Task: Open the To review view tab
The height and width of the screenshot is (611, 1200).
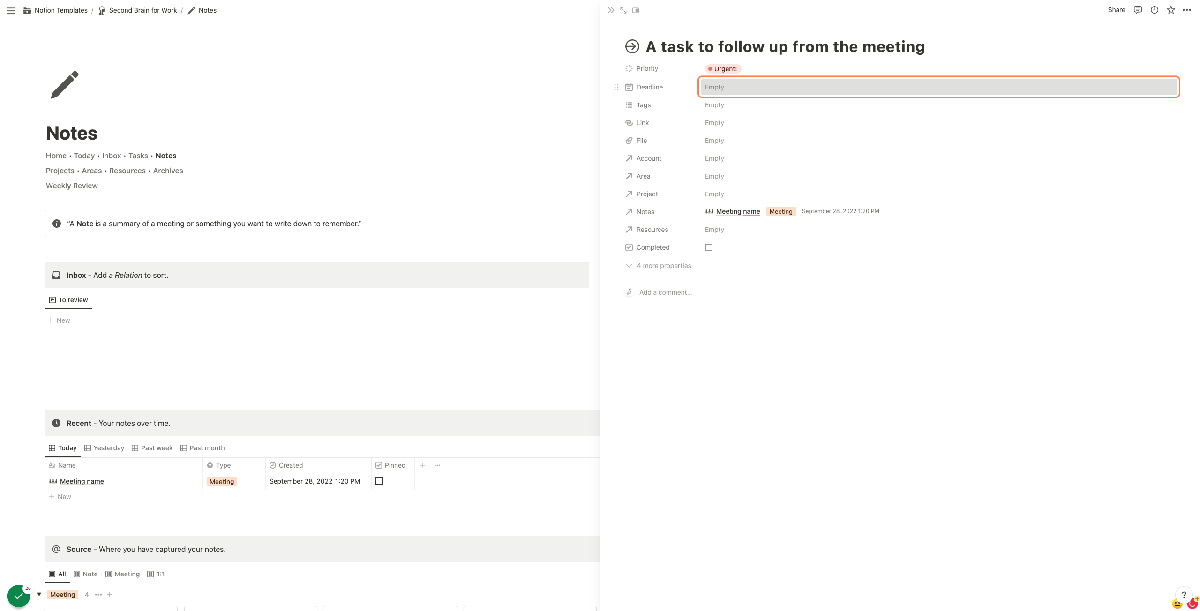Action: pyautogui.click(x=68, y=300)
